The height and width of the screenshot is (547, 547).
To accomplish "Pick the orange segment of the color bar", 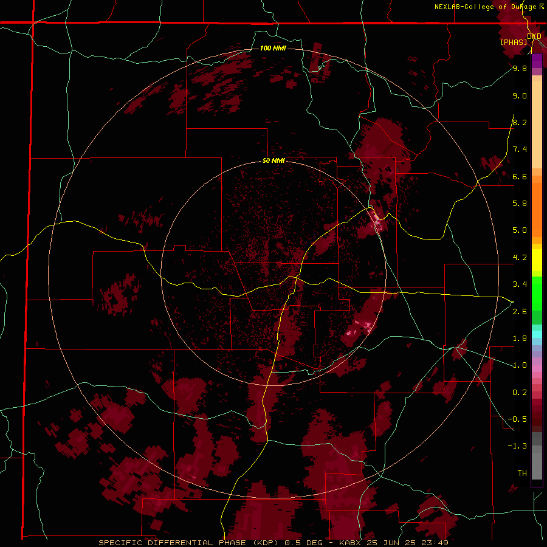I will (x=537, y=210).
